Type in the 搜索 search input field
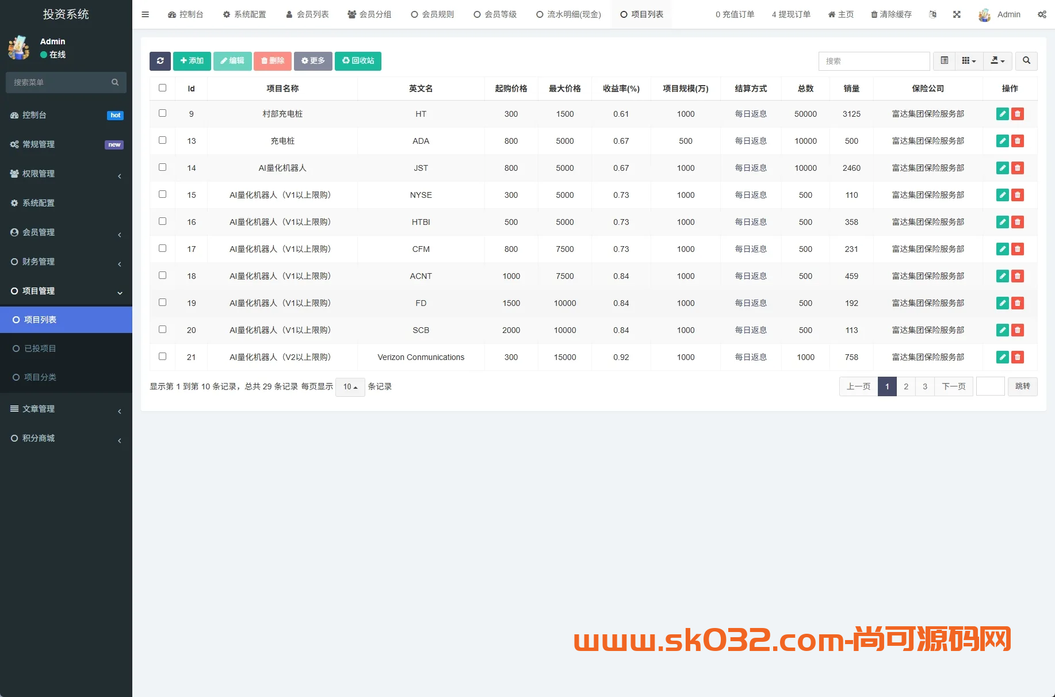This screenshot has height=697, width=1055. pyautogui.click(x=874, y=61)
